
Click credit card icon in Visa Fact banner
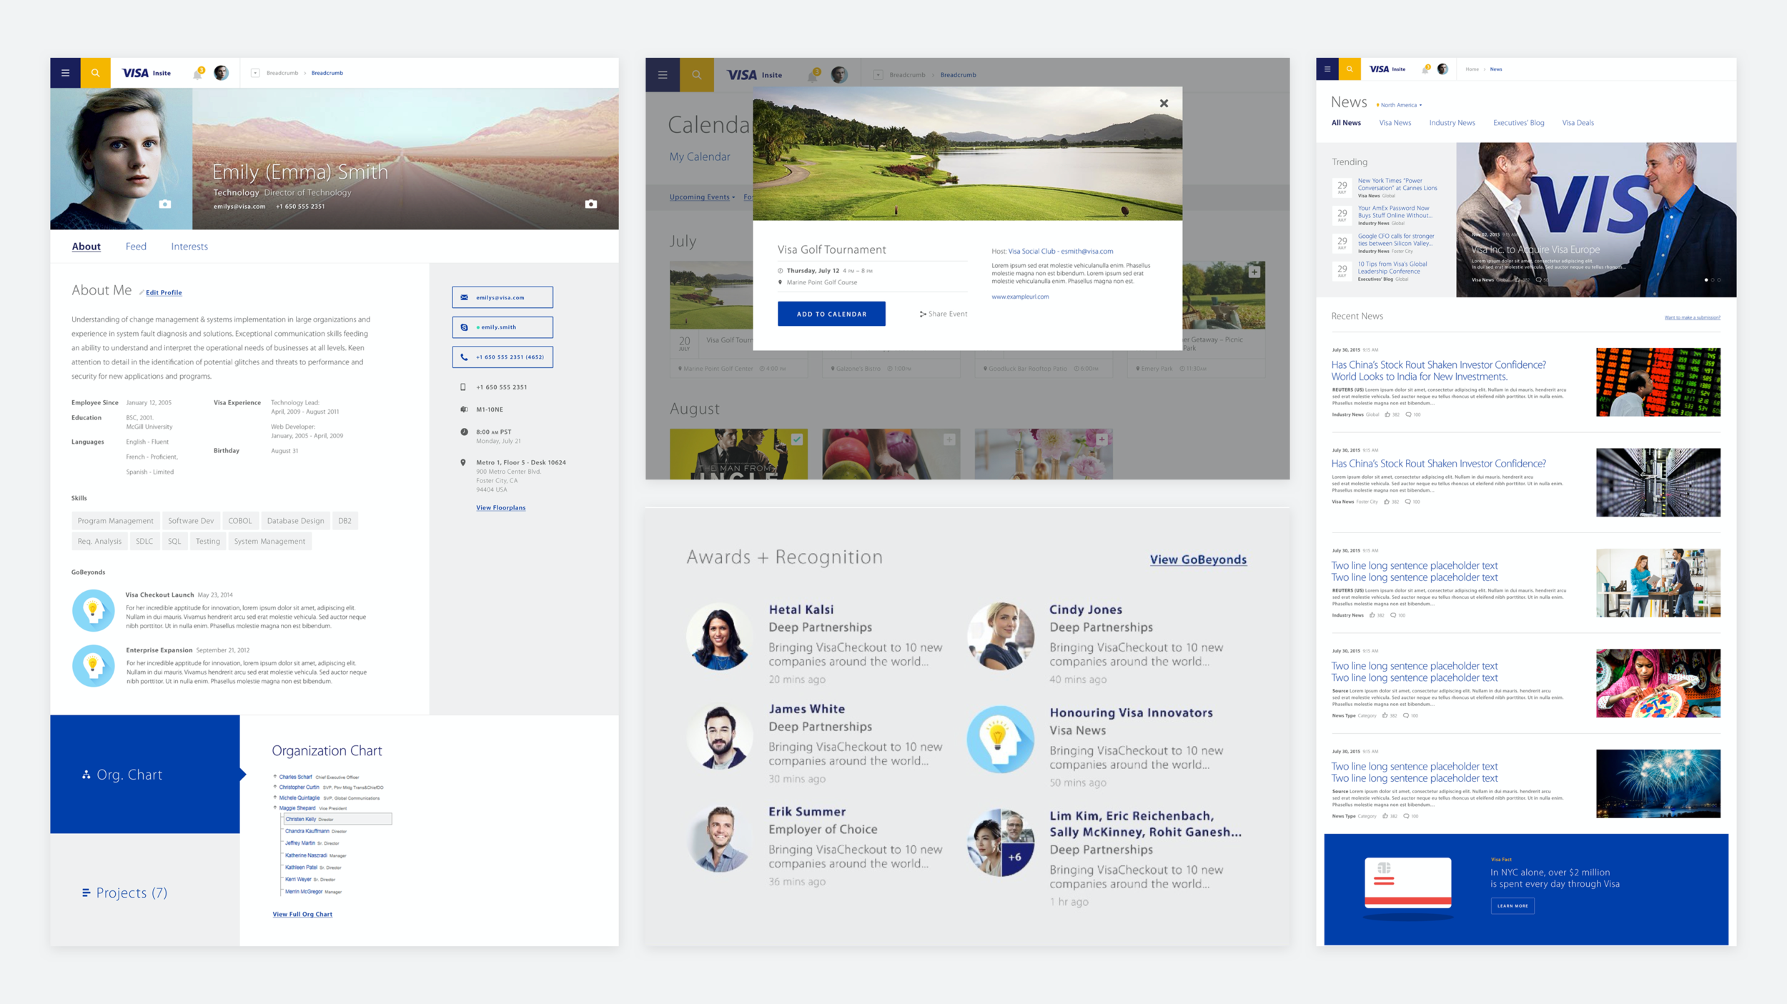[1407, 883]
